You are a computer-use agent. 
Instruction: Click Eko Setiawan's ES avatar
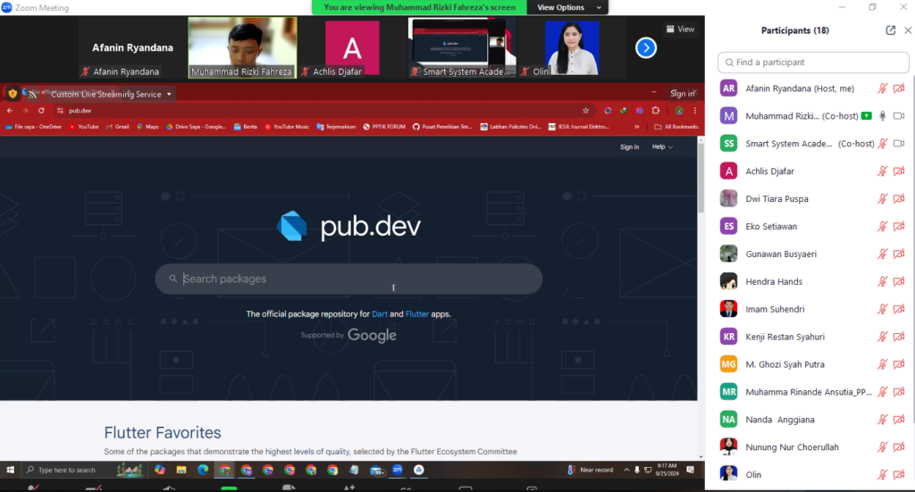pyautogui.click(x=729, y=226)
